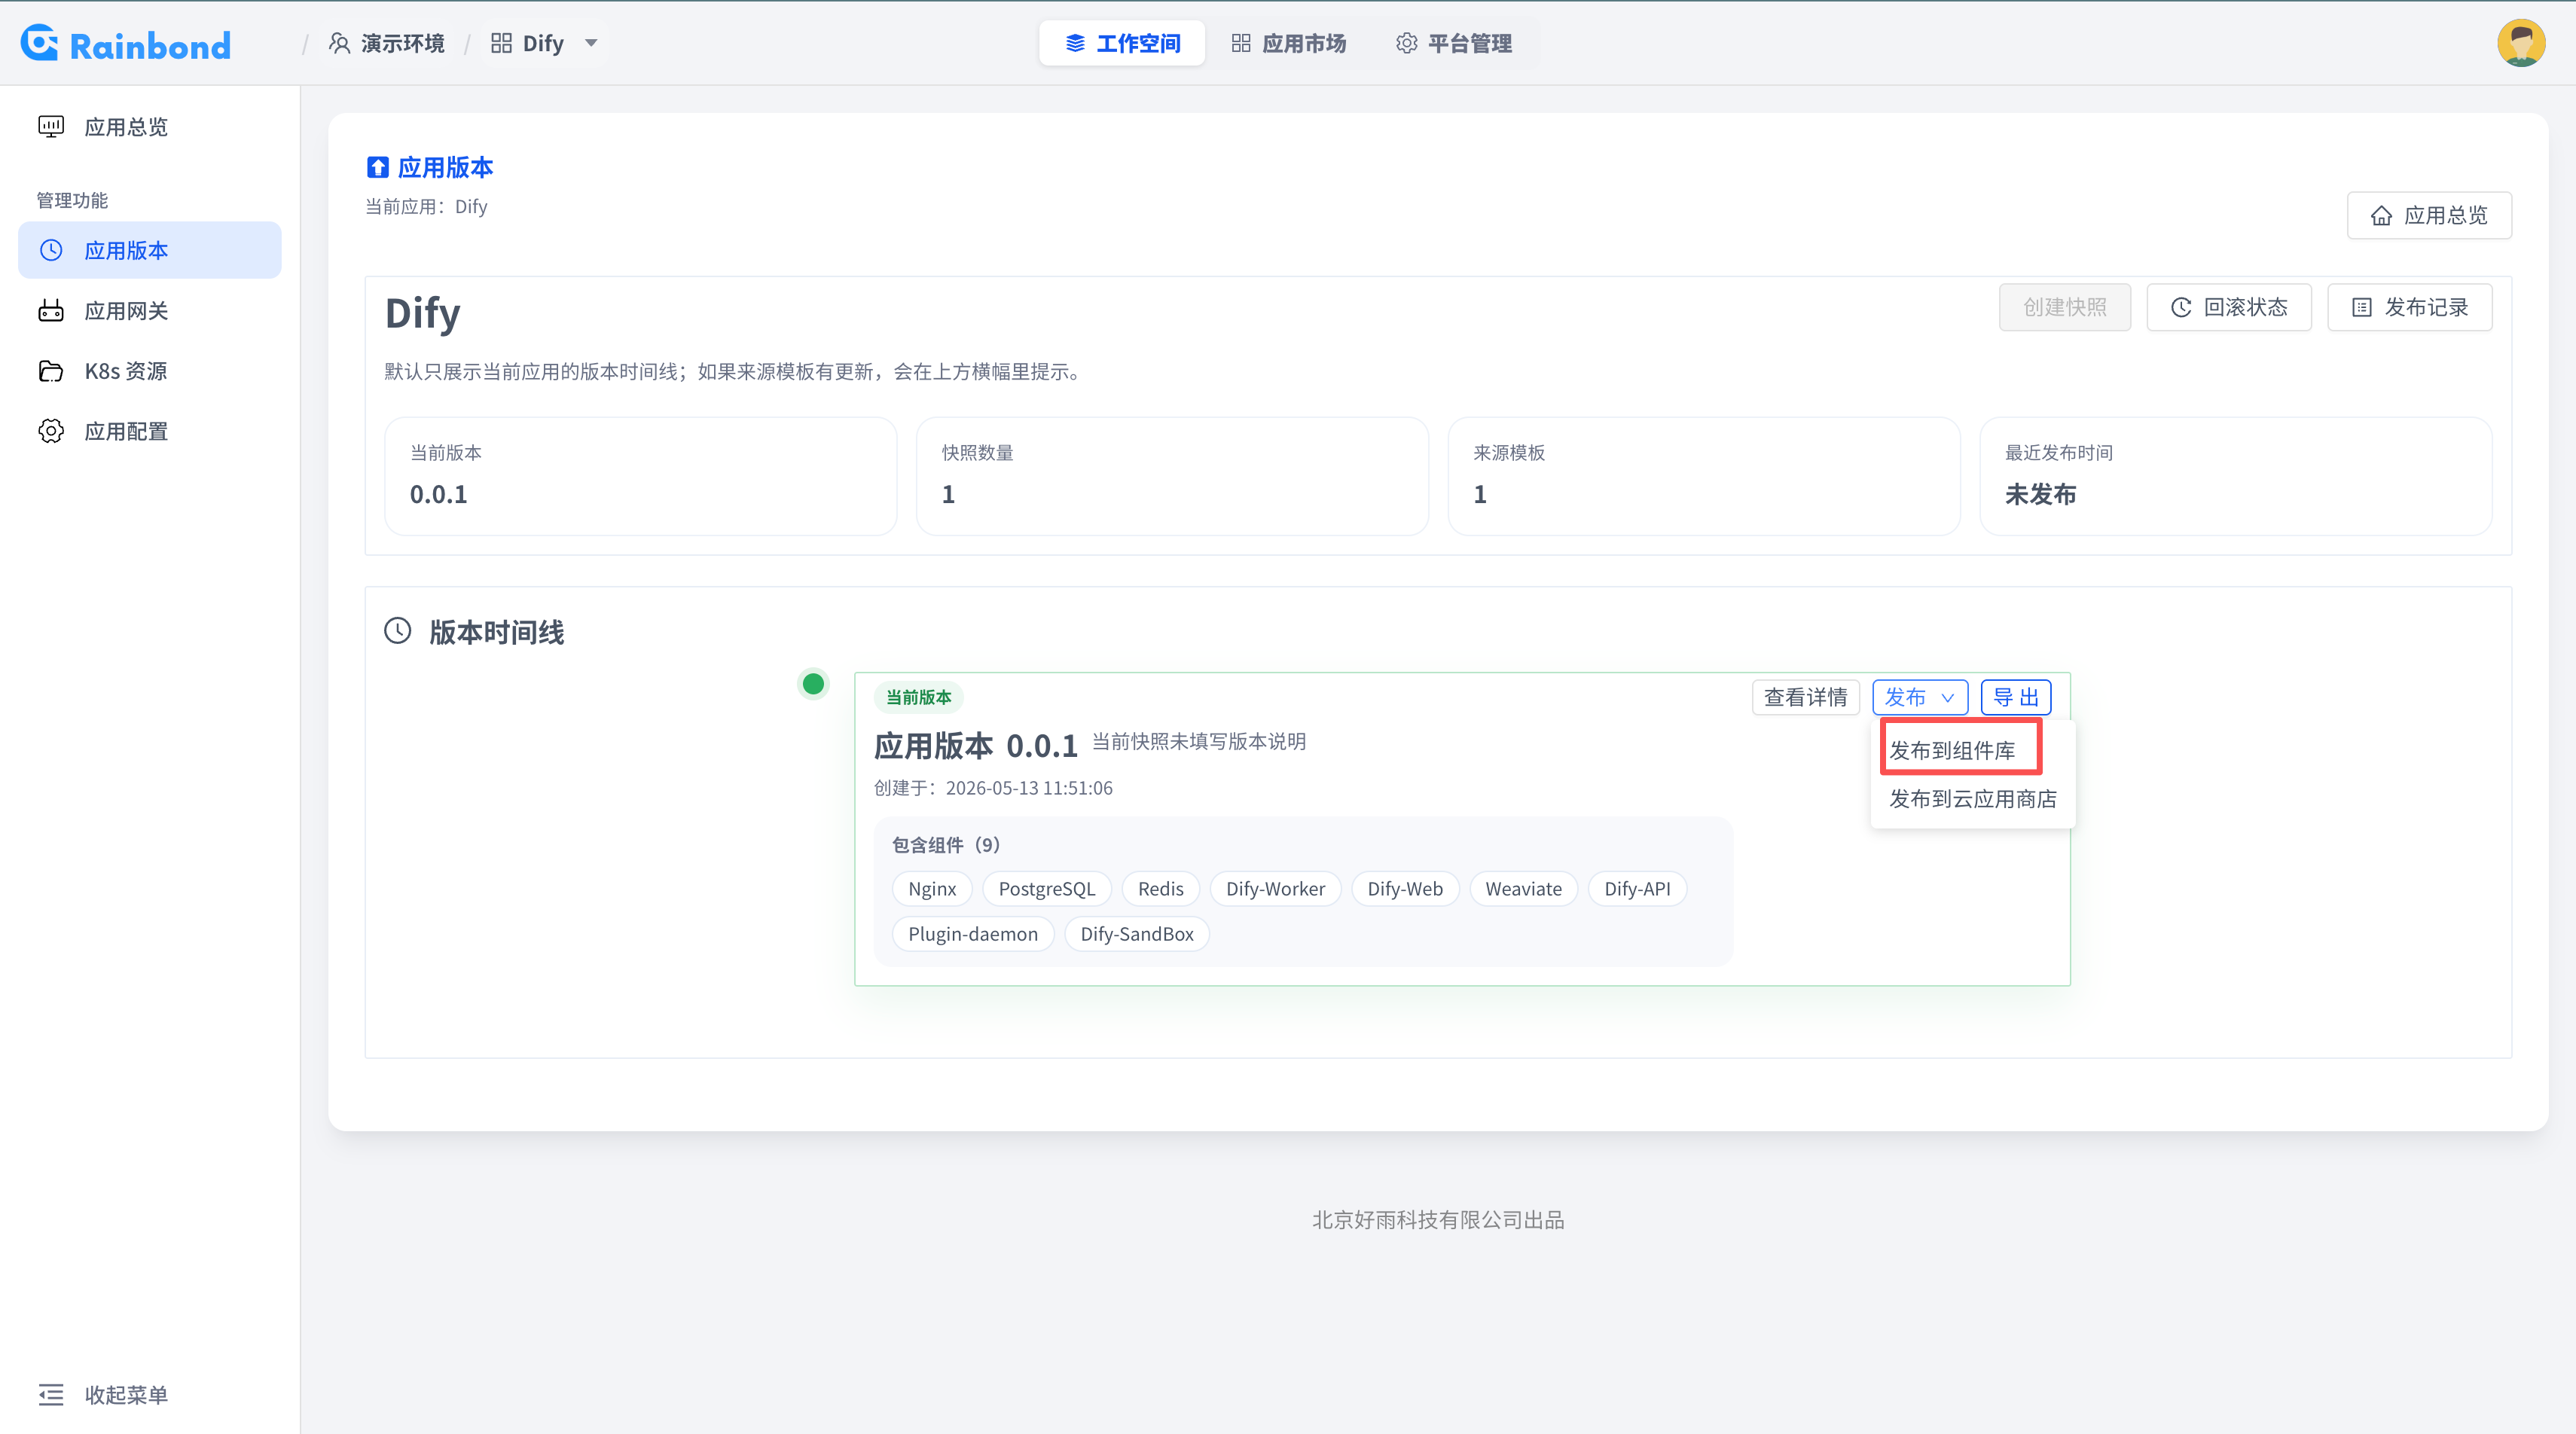Click the home icon on 应用总览 button
This screenshot has width=2576, height=1434.
(2382, 215)
